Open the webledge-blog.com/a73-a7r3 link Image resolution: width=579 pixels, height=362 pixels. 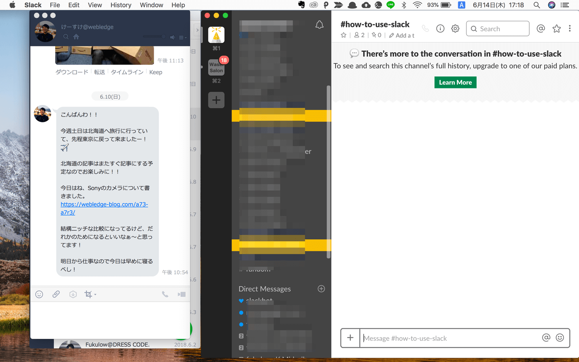pyautogui.click(x=104, y=208)
